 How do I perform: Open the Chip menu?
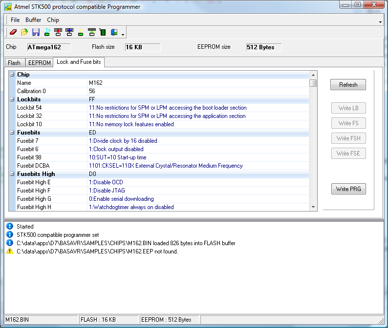53,20
